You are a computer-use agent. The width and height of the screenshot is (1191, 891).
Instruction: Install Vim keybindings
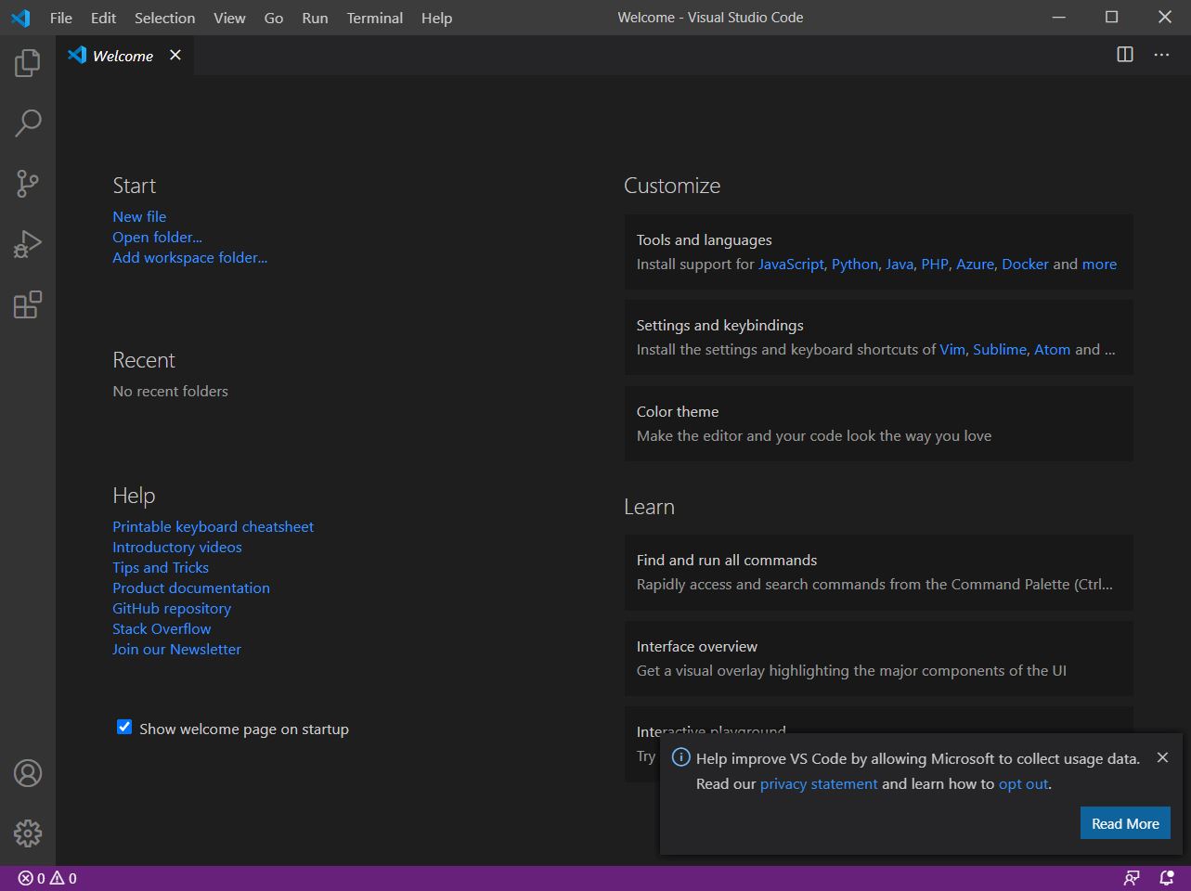(x=952, y=349)
